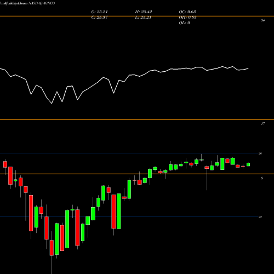Select the high value H: 25.42
Image resolution: width=274 pixels, height=274 pixels.
point(144,12)
